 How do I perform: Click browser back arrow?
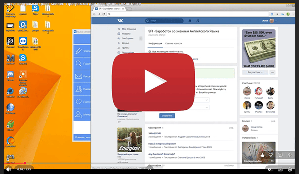click(x=94, y=14)
